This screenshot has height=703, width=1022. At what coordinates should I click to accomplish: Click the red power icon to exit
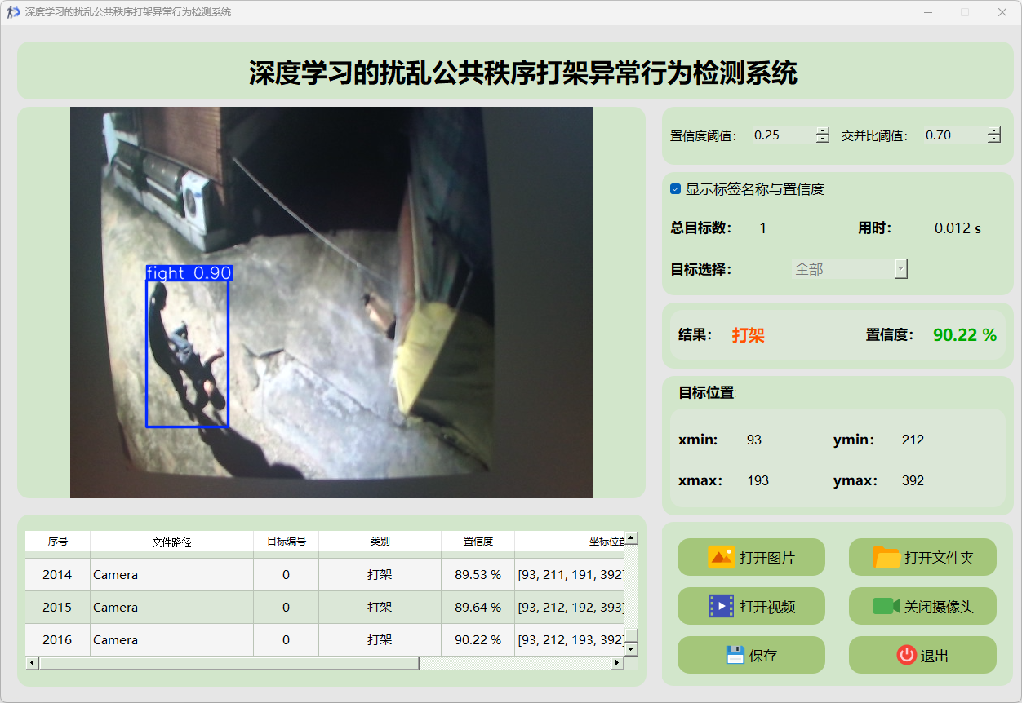tap(906, 655)
